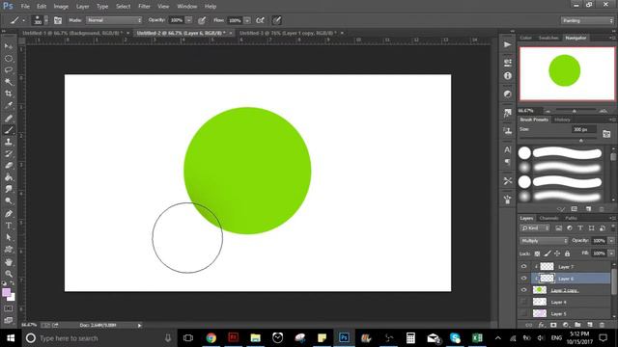Open Opacity slider dropdown in options bar
Viewport: 618px width, 347px height.
tap(189, 20)
